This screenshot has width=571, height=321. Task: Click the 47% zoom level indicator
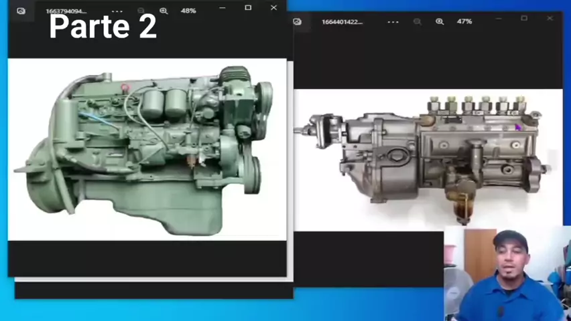pos(464,21)
